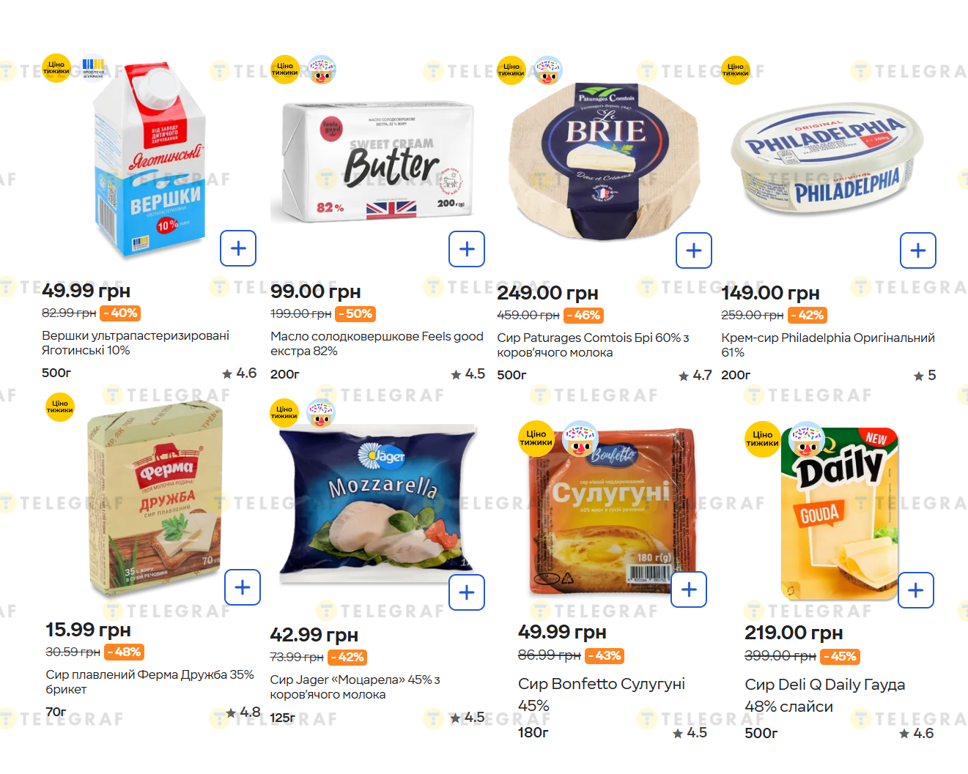Image resolution: width=968 pixels, height=774 pixels.
Task: Open Сир Bonfetto Сулугуні 45% title
Action: click(601, 694)
